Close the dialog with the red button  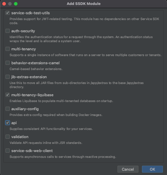click(x=4, y=4)
